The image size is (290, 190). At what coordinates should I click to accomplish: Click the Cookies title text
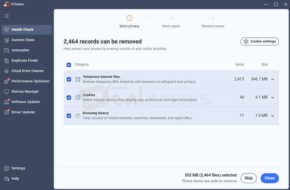click(x=89, y=95)
